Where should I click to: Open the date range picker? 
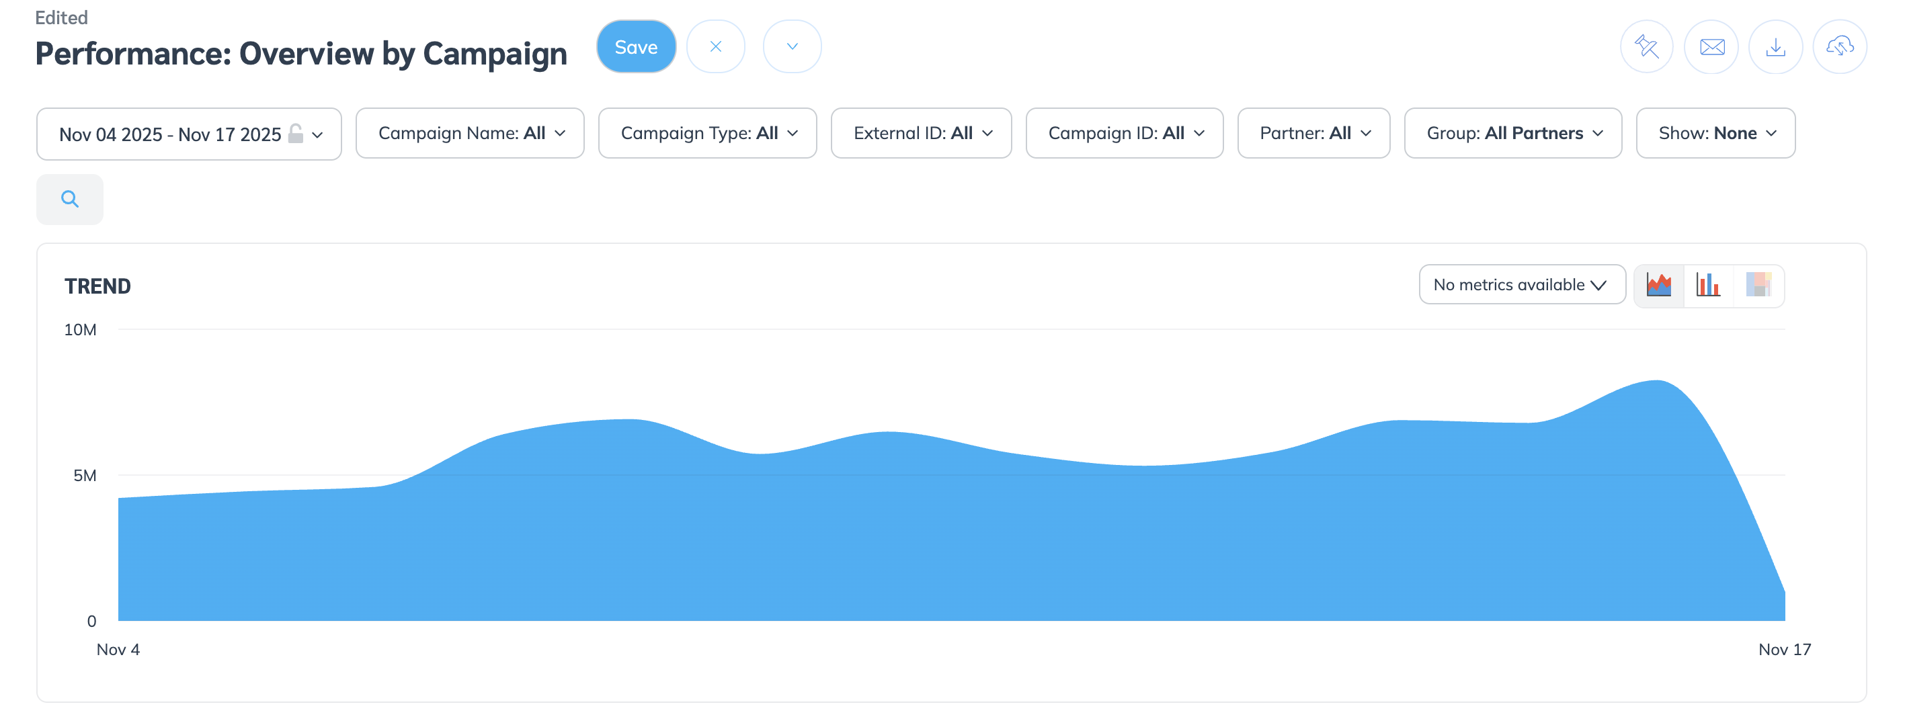coord(190,134)
